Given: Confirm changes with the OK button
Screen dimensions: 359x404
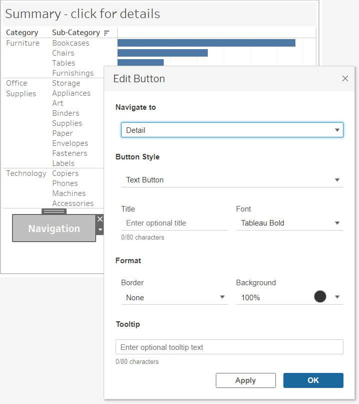Looking at the screenshot, I should pyautogui.click(x=313, y=380).
